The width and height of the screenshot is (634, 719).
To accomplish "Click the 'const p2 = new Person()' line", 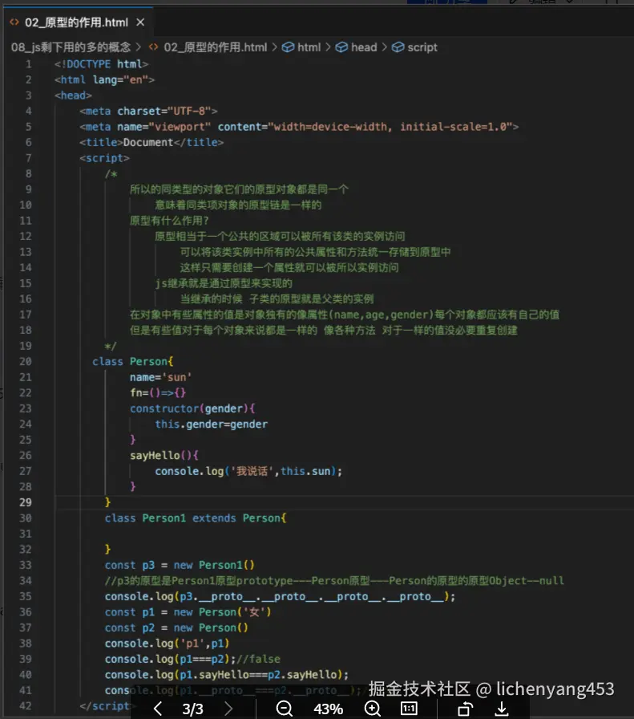I will [x=176, y=628].
